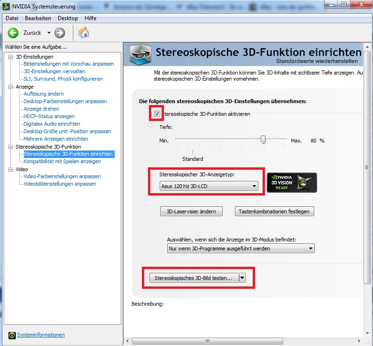
Task: Open the Systeminformationen link
Action: 41,335
